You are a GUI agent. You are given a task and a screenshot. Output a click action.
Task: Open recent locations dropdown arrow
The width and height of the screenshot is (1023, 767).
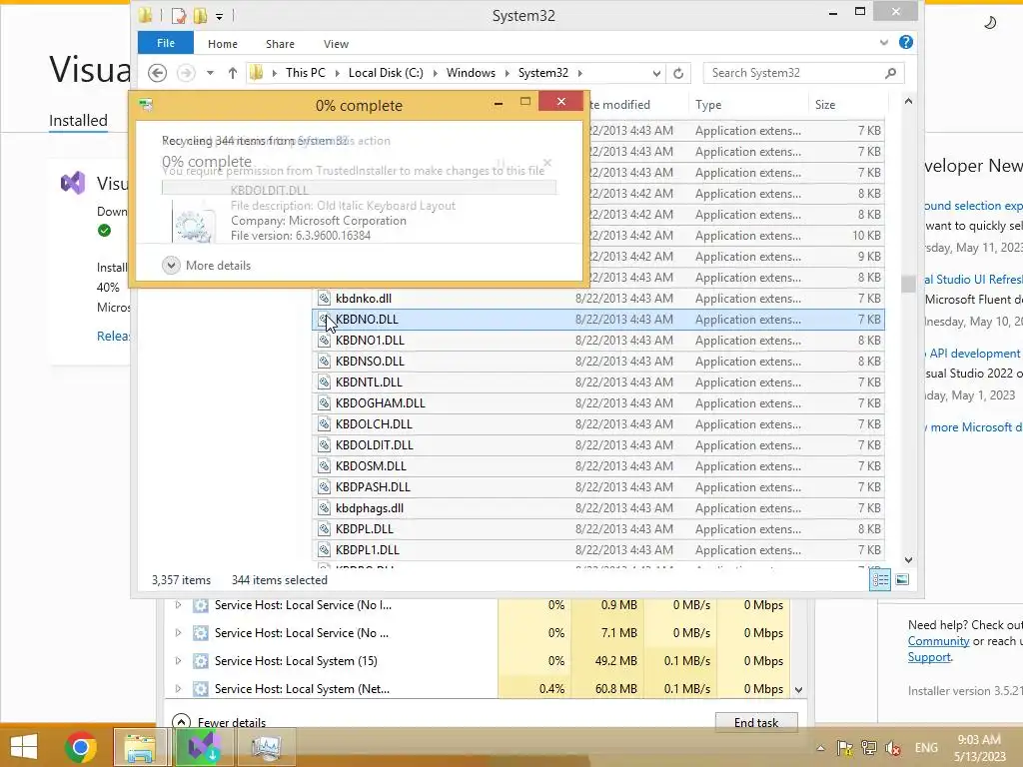coord(210,73)
